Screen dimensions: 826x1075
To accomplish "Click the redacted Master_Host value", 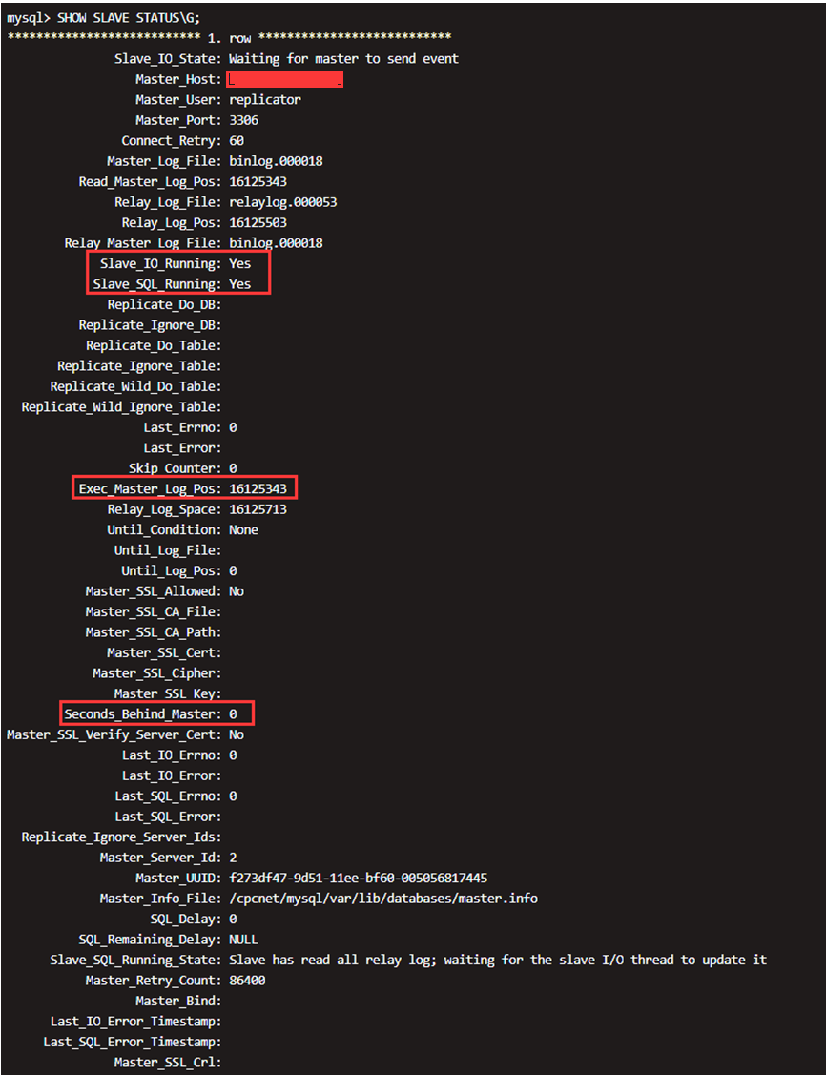I will point(285,79).
